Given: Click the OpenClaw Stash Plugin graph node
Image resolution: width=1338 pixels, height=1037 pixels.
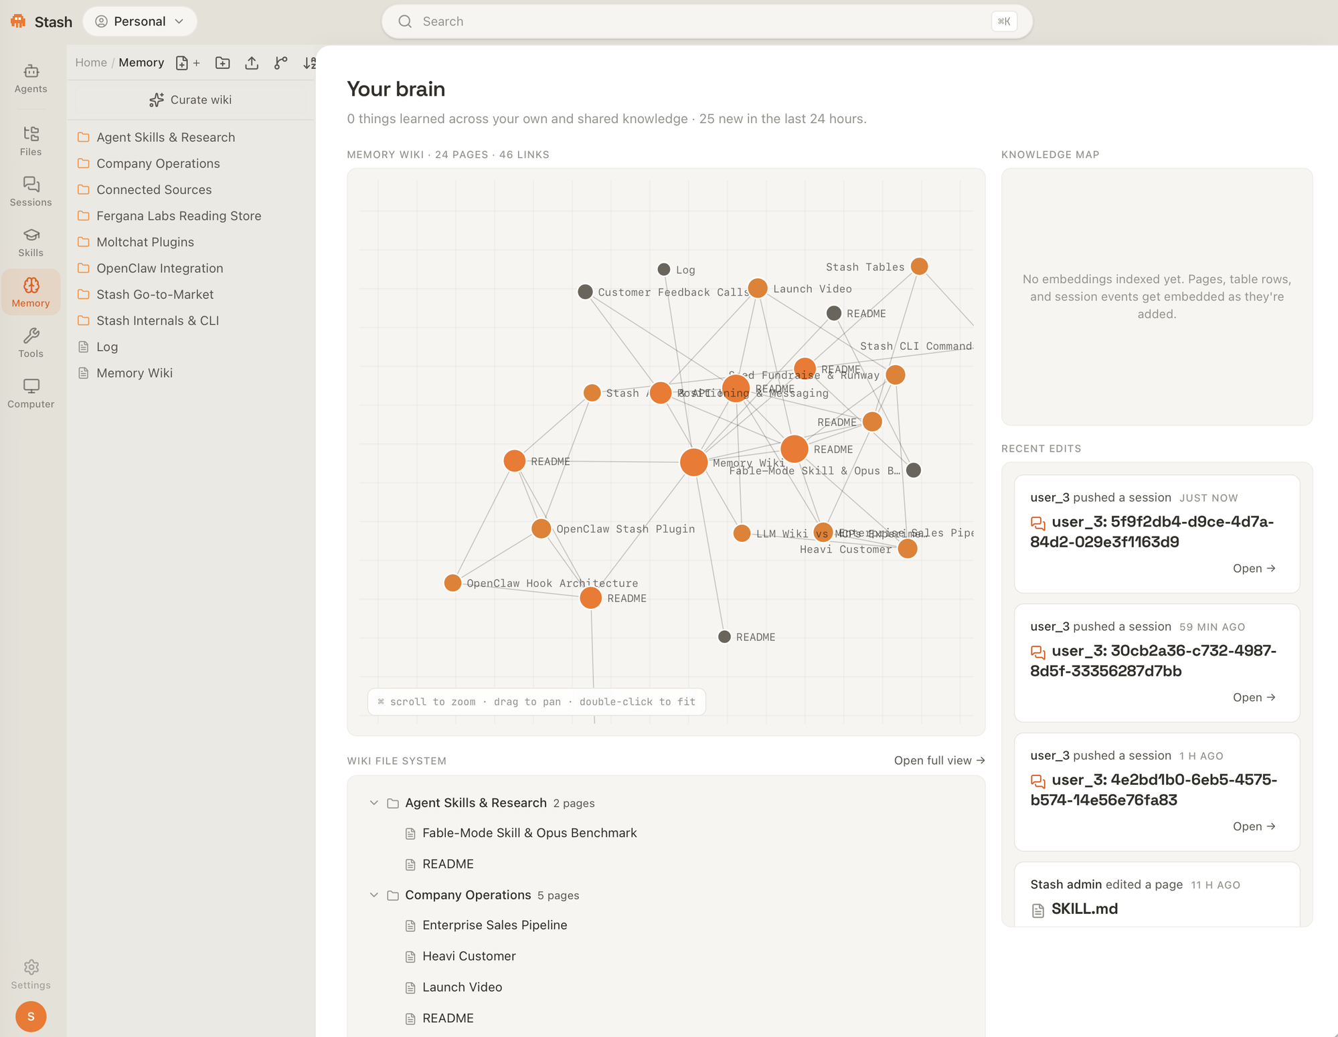Looking at the screenshot, I should coord(541,529).
